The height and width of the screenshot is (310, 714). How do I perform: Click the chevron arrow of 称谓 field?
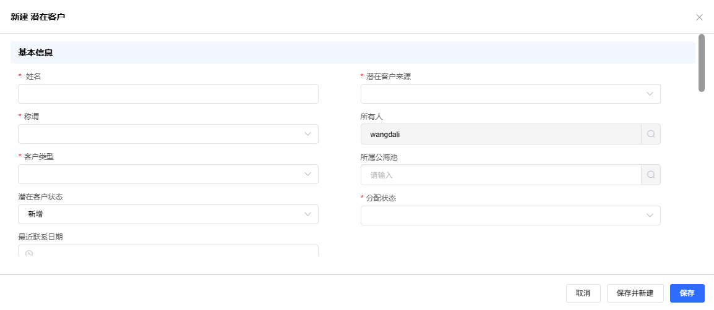click(x=308, y=134)
